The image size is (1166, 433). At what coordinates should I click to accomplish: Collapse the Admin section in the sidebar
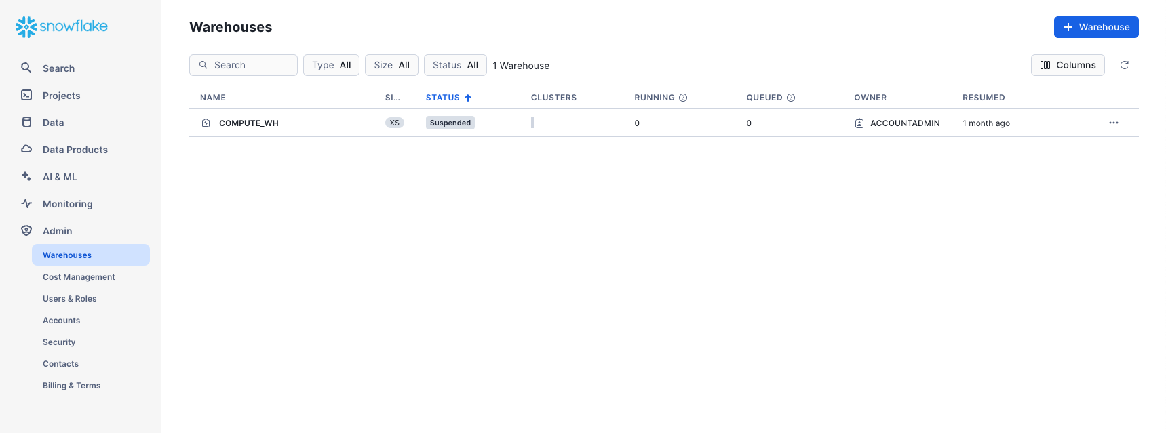pyautogui.click(x=57, y=231)
